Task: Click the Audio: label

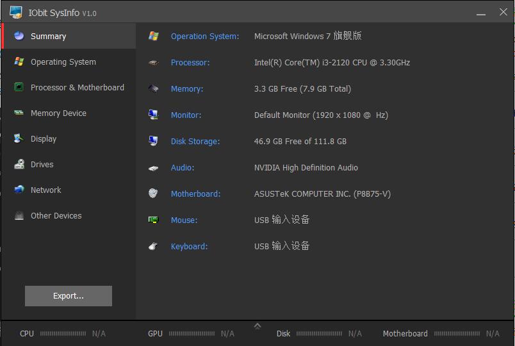Action: point(183,168)
